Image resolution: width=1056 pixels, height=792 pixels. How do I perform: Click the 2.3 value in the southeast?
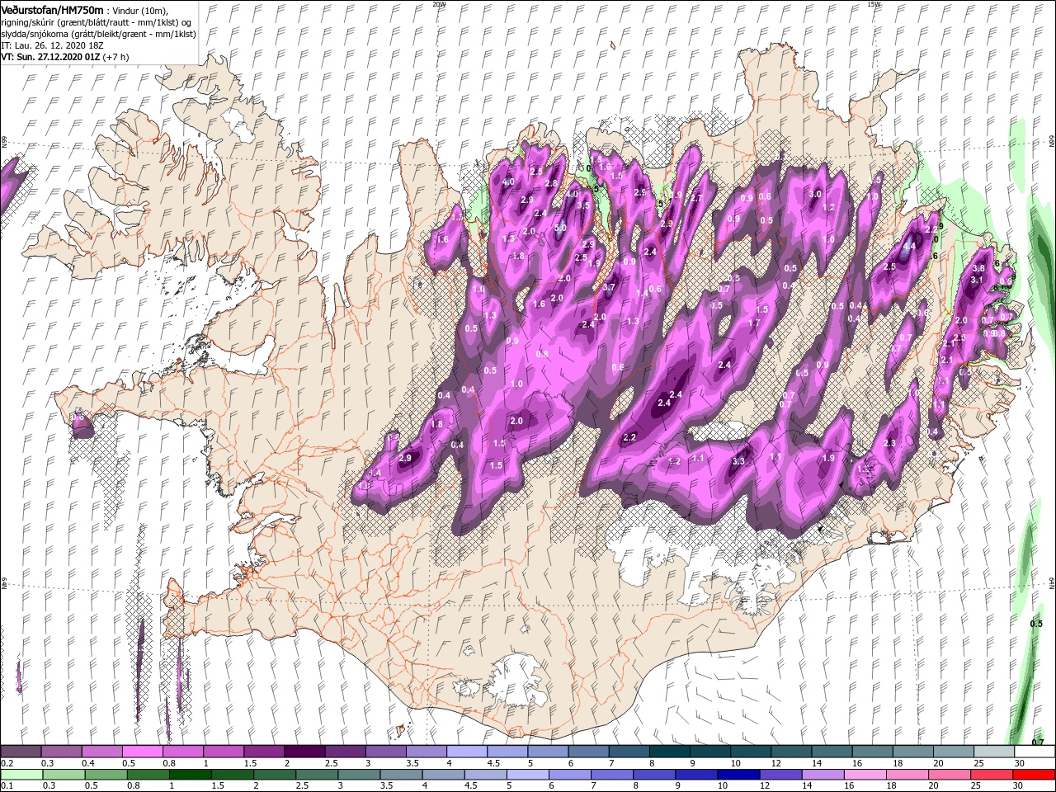[889, 444]
